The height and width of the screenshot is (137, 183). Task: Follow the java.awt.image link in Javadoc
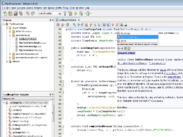tap(126, 53)
